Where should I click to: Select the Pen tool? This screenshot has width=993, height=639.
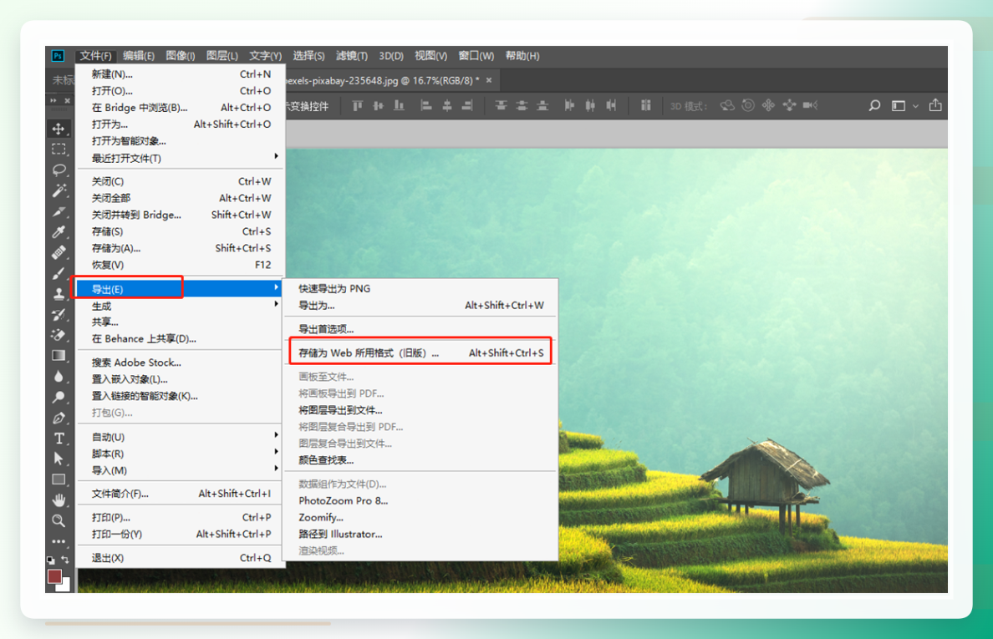[59, 418]
